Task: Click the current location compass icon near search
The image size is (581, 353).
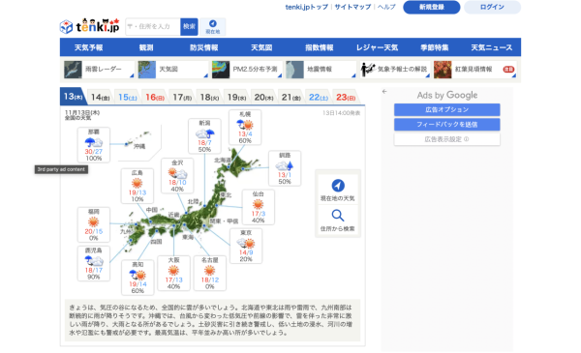Action: (213, 27)
